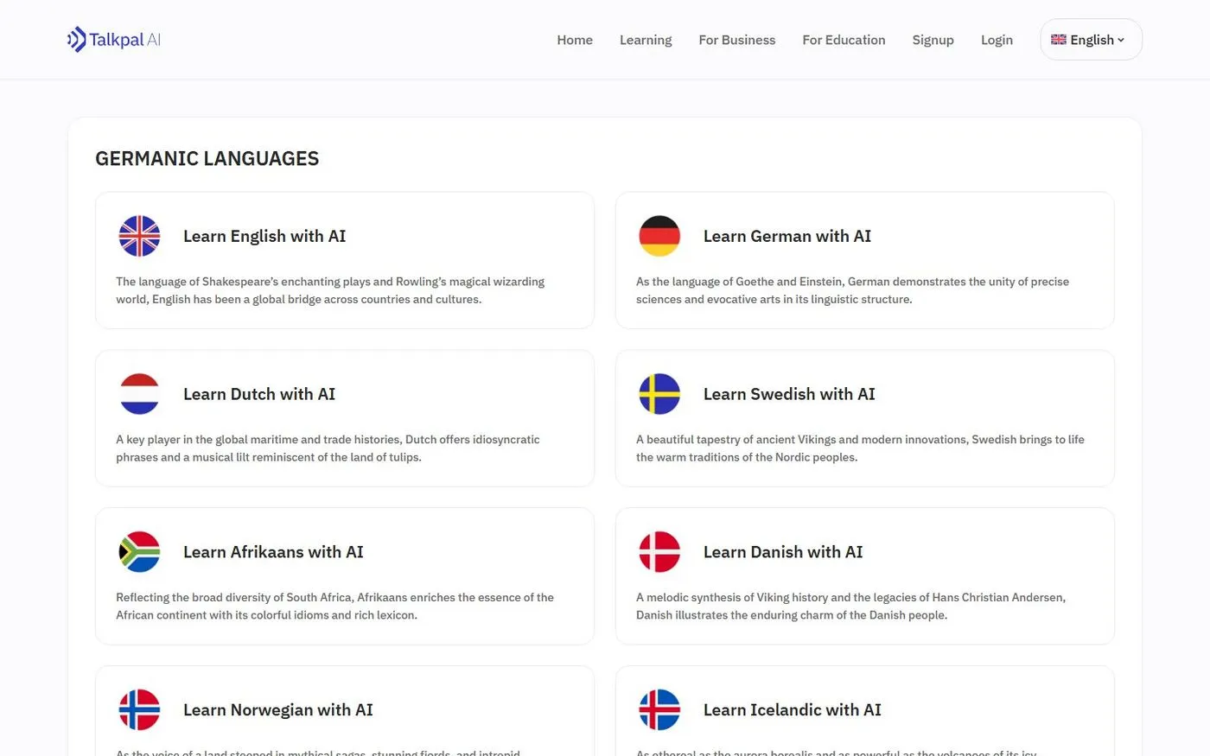Screen dimensions: 1210x756
Task: Click the English description about Shakespeare's plays
Action: pos(330,290)
